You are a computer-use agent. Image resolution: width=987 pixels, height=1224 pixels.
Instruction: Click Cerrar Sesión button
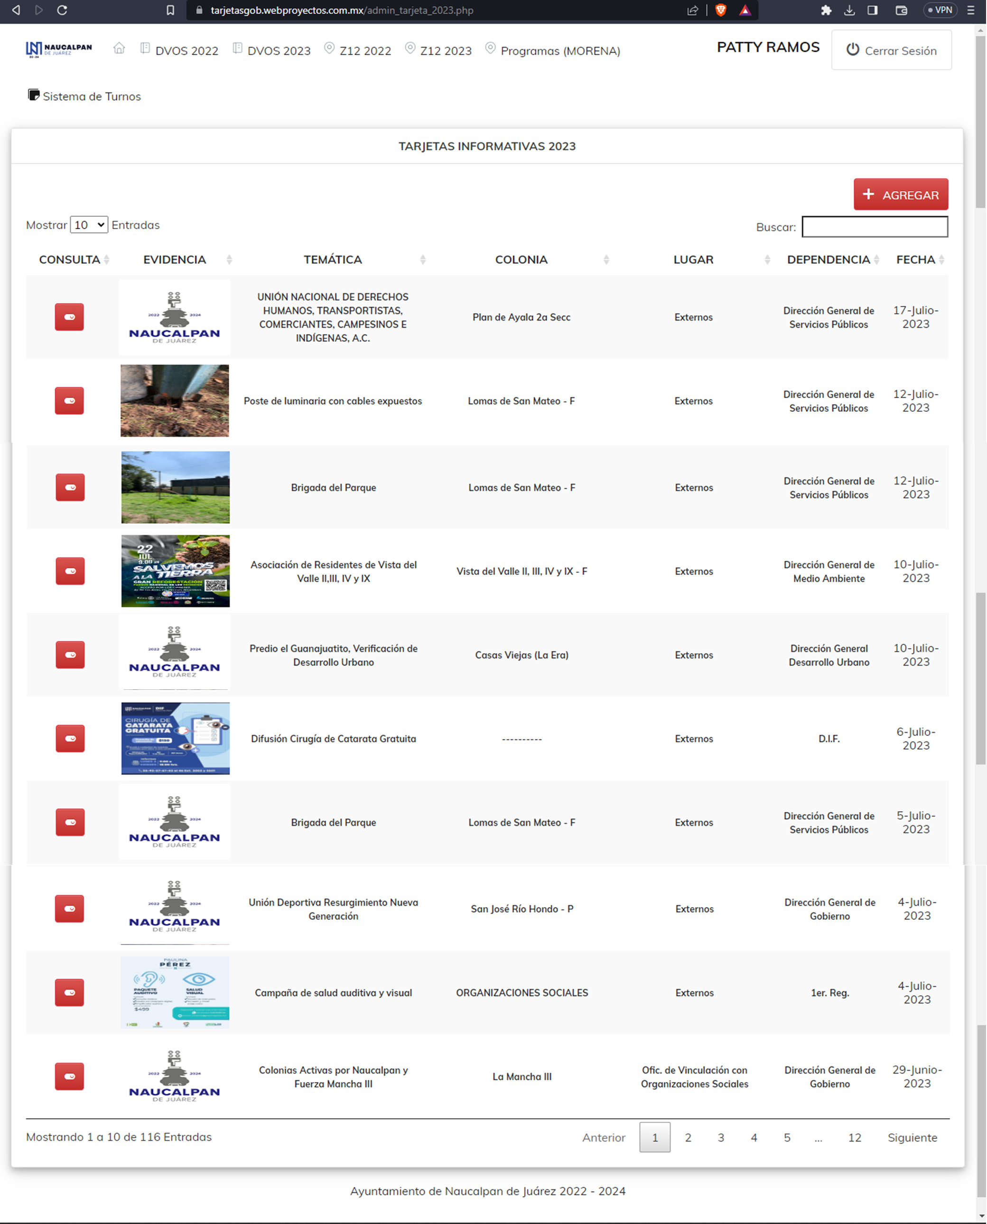click(x=891, y=51)
